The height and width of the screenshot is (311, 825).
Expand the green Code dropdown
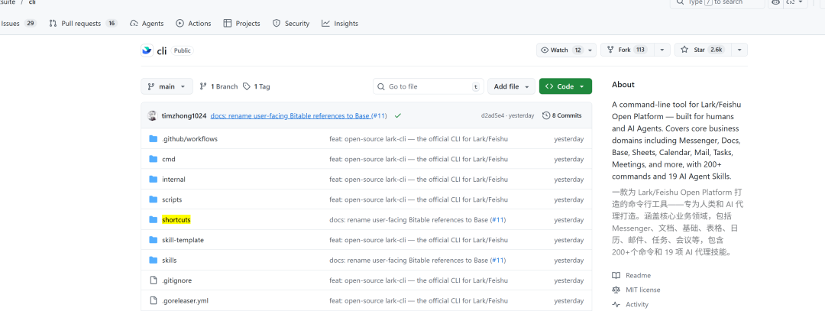click(x=565, y=86)
